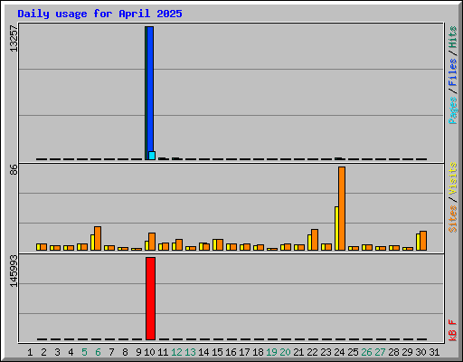
Task: Click the orange Sites bar on day 22
Action: click(x=315, y=240)
